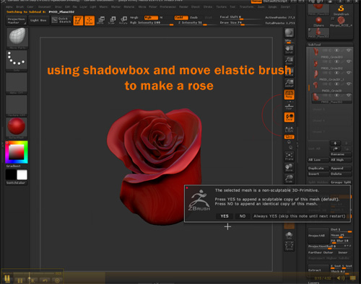The height and width of the screenshot is (284, 361).
Task: Click the Extract button
Action: pos(318,270)
